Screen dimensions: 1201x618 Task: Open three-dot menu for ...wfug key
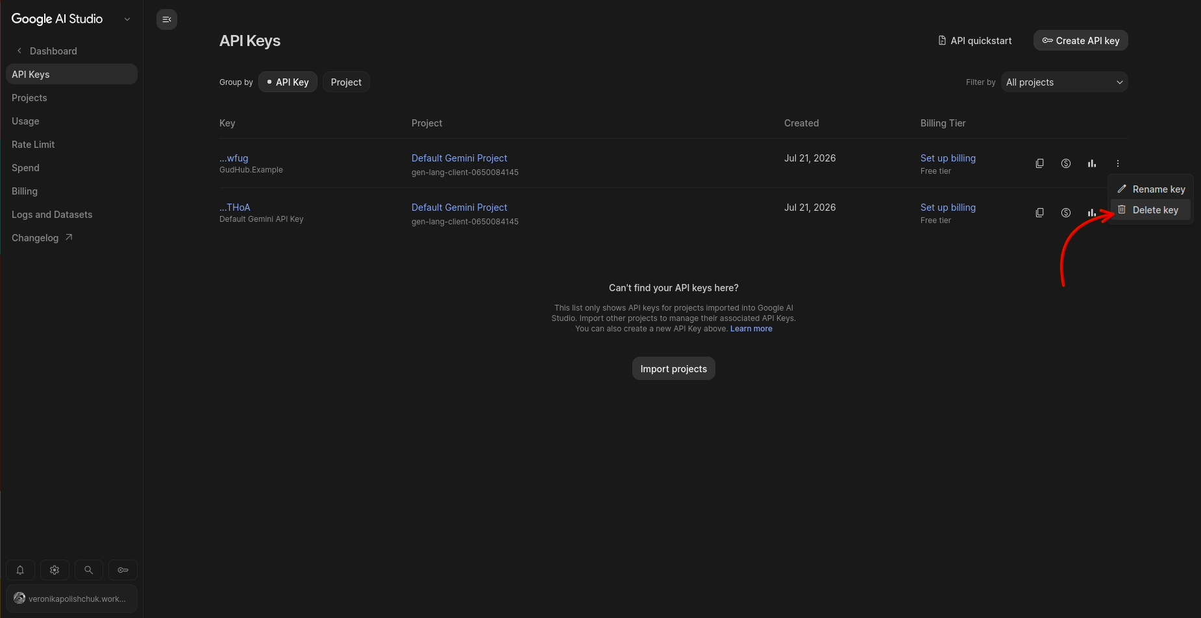1117,163
